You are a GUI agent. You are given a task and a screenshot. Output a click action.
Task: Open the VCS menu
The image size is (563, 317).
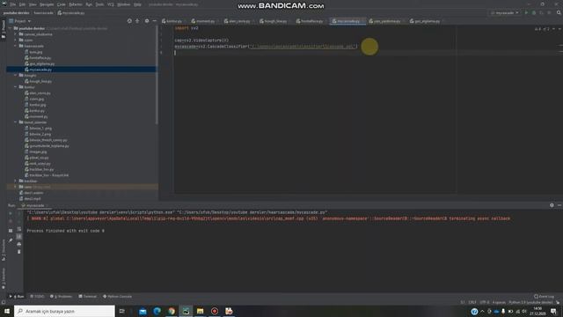pos(111,4)
